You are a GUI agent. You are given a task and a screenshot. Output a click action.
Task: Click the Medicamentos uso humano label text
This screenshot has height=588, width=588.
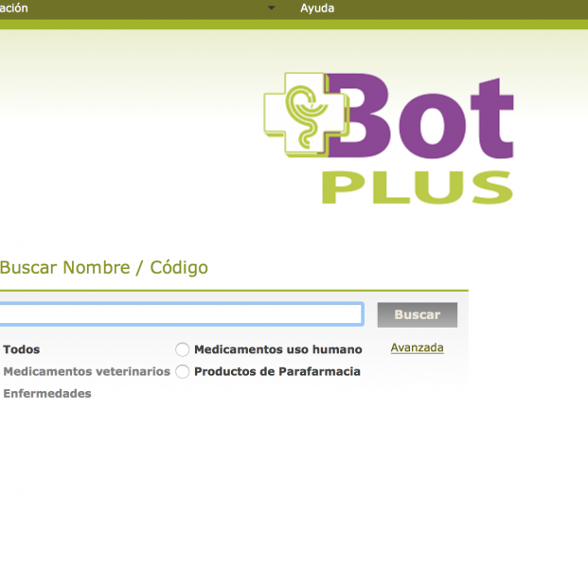coord(277,349)
